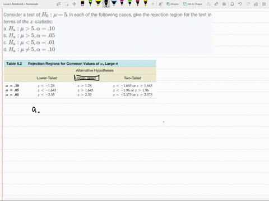Choose the yellow pen next to plus button

coord(145,3)
